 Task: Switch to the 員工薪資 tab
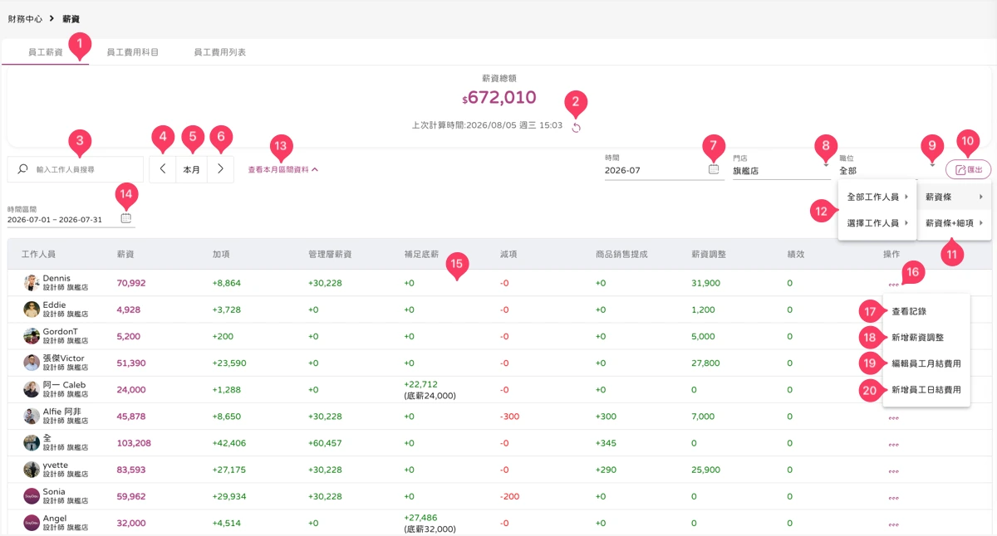click(x=45, y=51)
